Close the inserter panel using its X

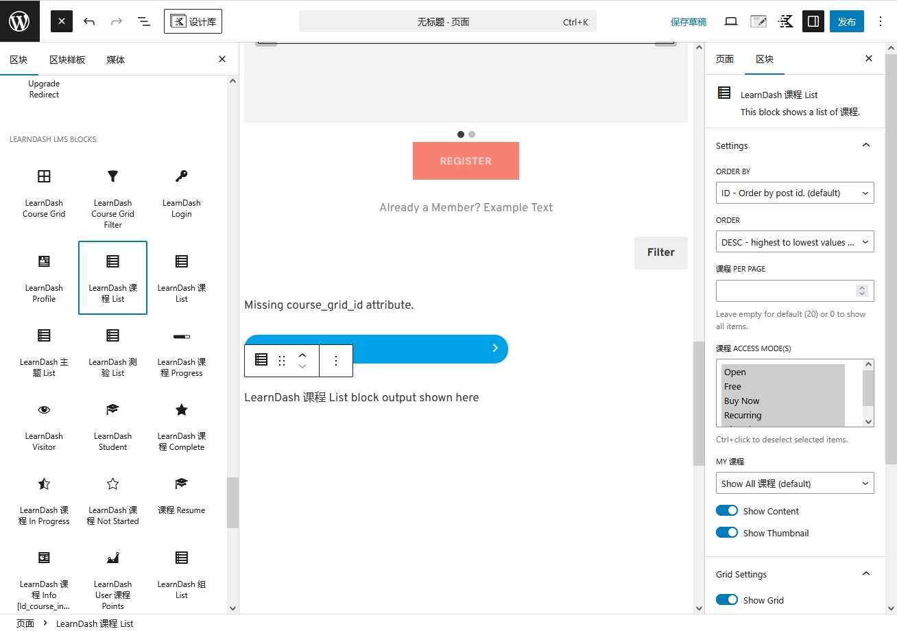[x=222, y=60]
